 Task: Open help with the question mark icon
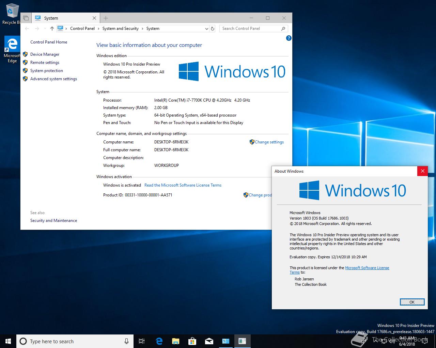pos(289,38)
